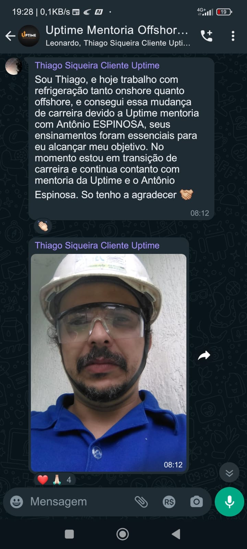Tap the clapping hands reaction
The image size is (247, 549).
[x=43, y=226]
